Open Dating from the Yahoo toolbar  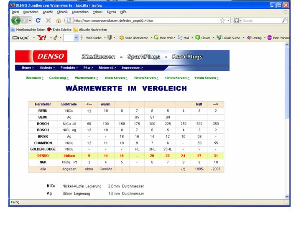point(254,38)
